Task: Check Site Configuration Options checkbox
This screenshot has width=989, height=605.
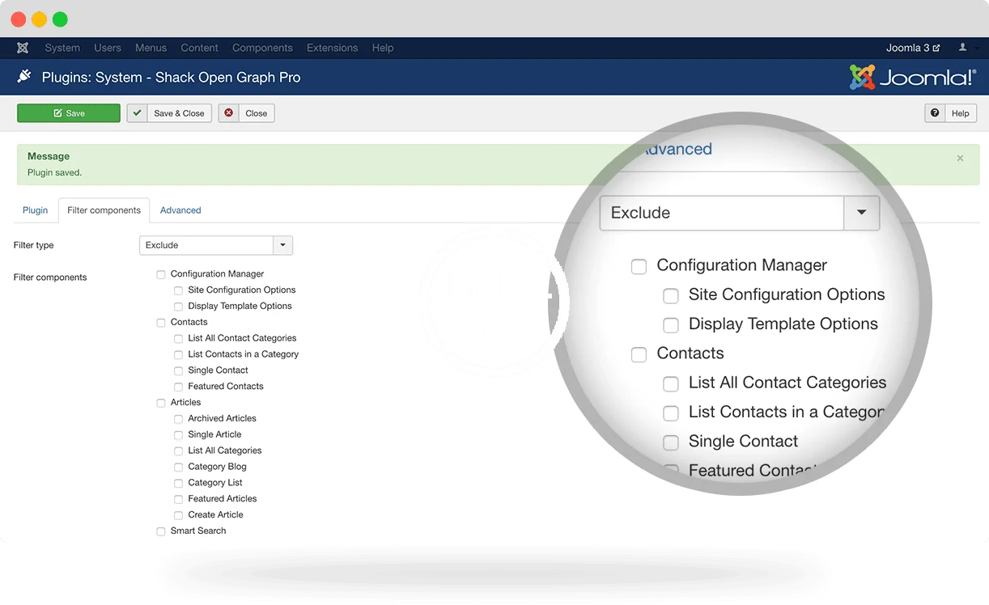Action: [179, 290]
